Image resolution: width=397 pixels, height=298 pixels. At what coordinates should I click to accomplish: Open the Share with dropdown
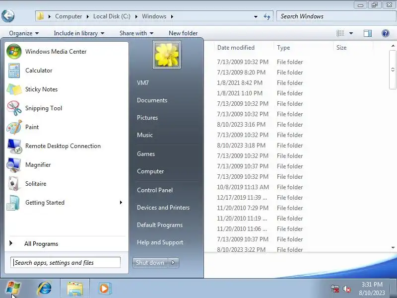pos(136,33)
